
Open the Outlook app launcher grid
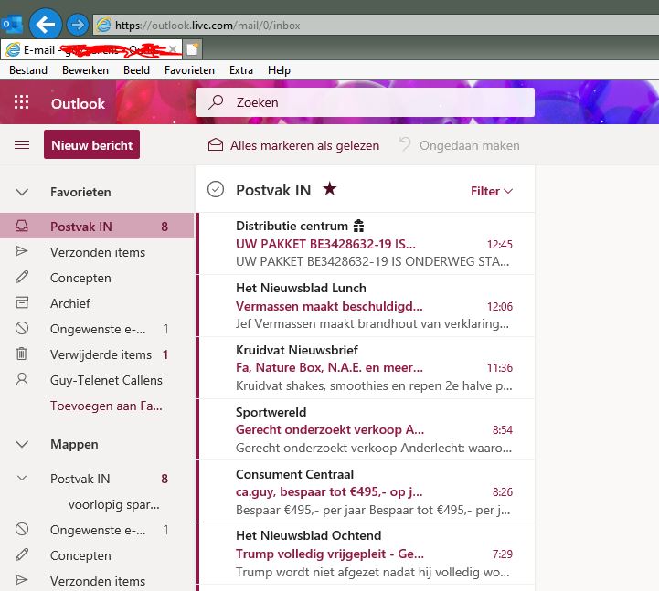(22, 103)
